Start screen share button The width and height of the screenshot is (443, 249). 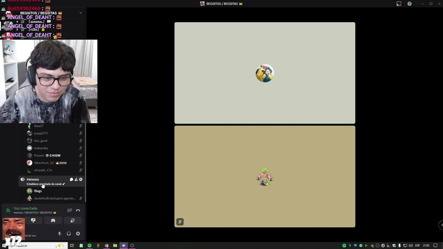click(33, 220)
